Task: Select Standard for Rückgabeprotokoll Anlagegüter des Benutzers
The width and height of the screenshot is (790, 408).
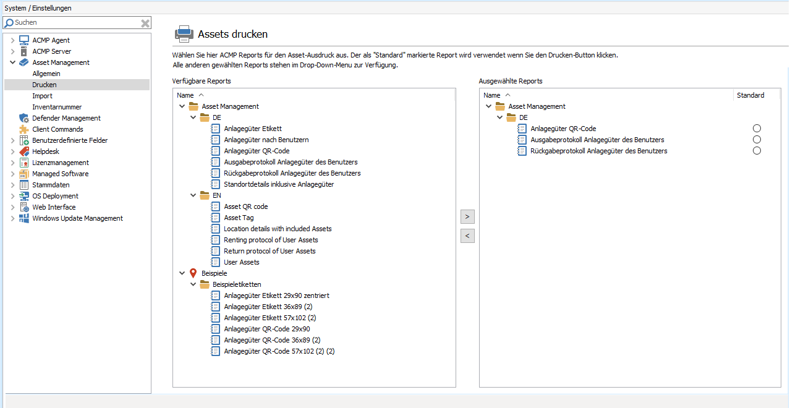Action: tap(757, 150)
